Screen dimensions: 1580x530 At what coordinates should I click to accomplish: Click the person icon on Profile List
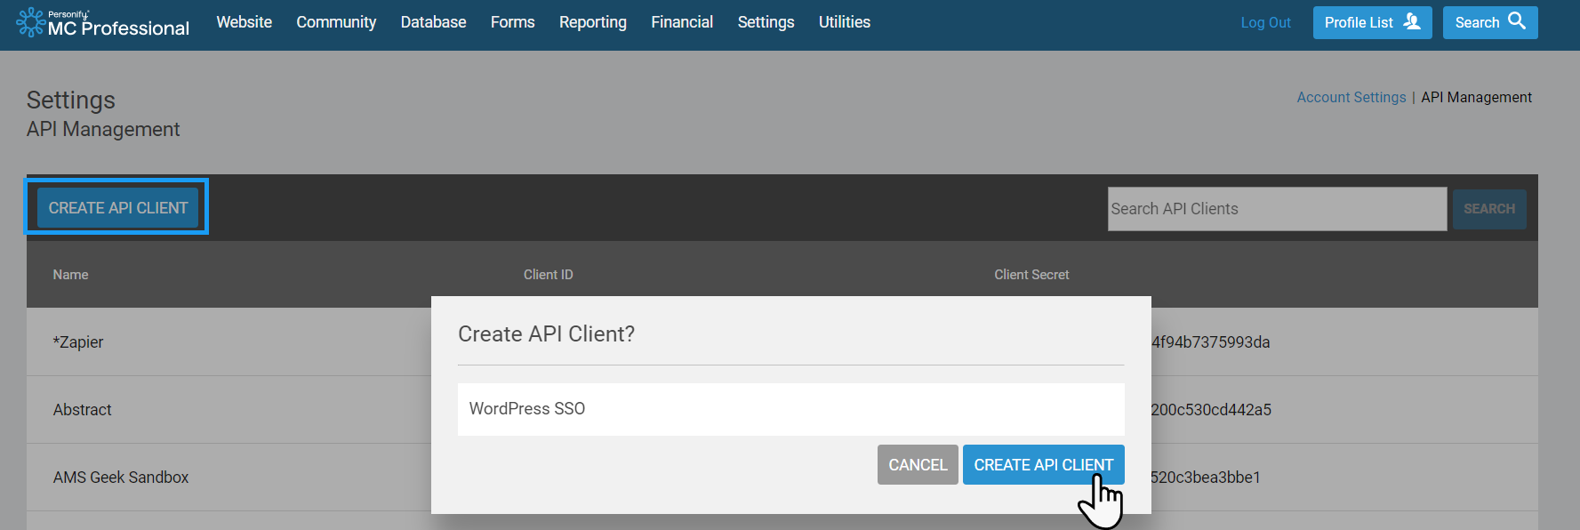(1411, 21)
